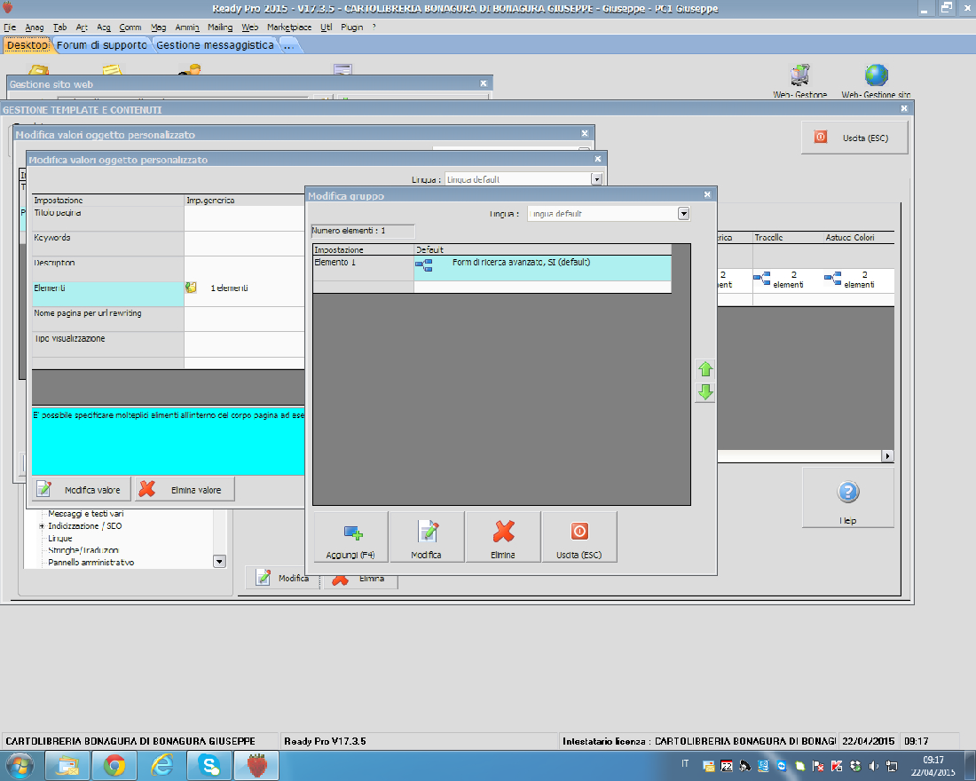Screen dimensions: 976x781
Task: Click tree icon in Traccilc column cell
Action: 762,278
